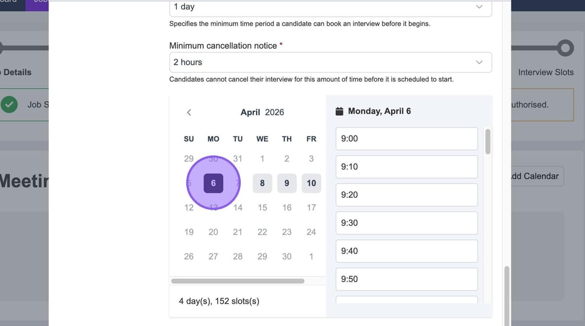Click calendar icon beside Monday, April 6
The image size is (585, 326).
pyautogui.click(x=339, y=111)
